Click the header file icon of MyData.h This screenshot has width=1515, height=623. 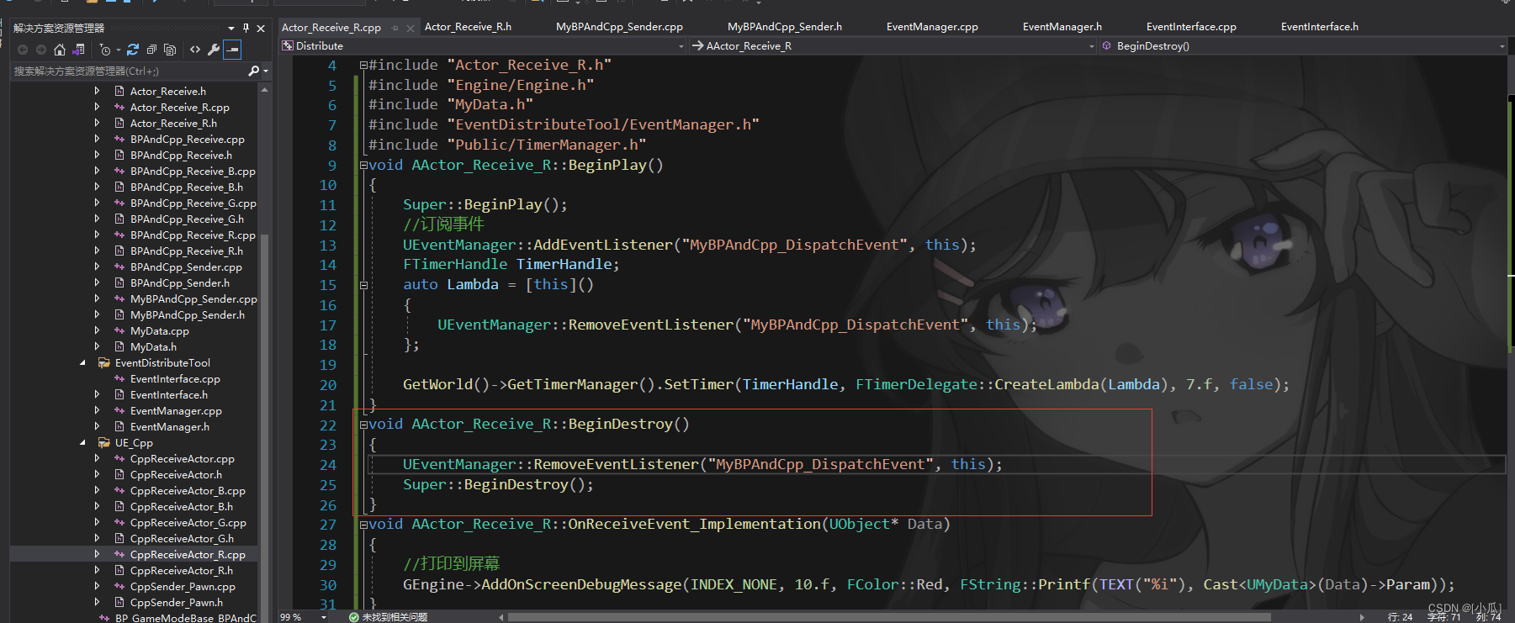[119, 347]
